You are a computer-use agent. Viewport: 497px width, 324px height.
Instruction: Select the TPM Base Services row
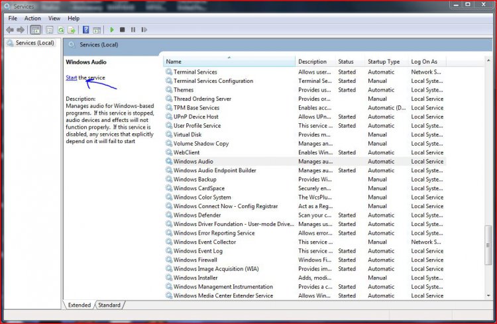[305, 107]
